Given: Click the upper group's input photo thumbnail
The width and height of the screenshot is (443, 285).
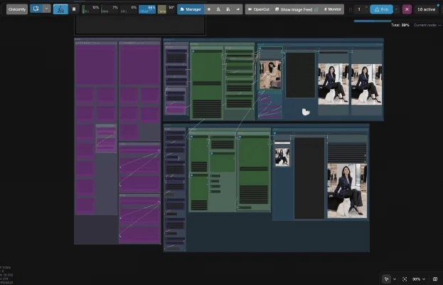Looking at the screenshot, I should tap(270, 75).
